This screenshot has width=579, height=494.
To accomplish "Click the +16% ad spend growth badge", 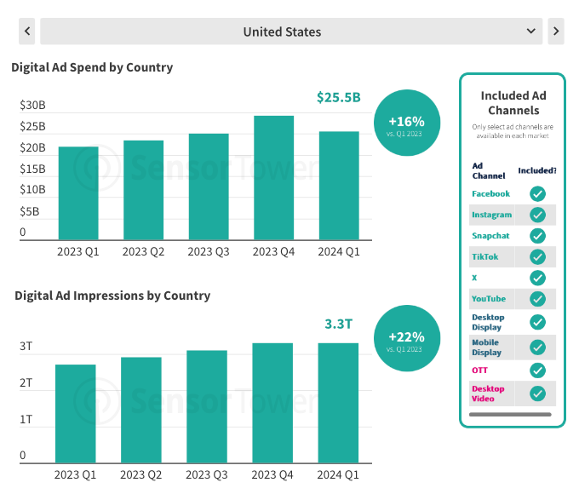I will point(406,123).
